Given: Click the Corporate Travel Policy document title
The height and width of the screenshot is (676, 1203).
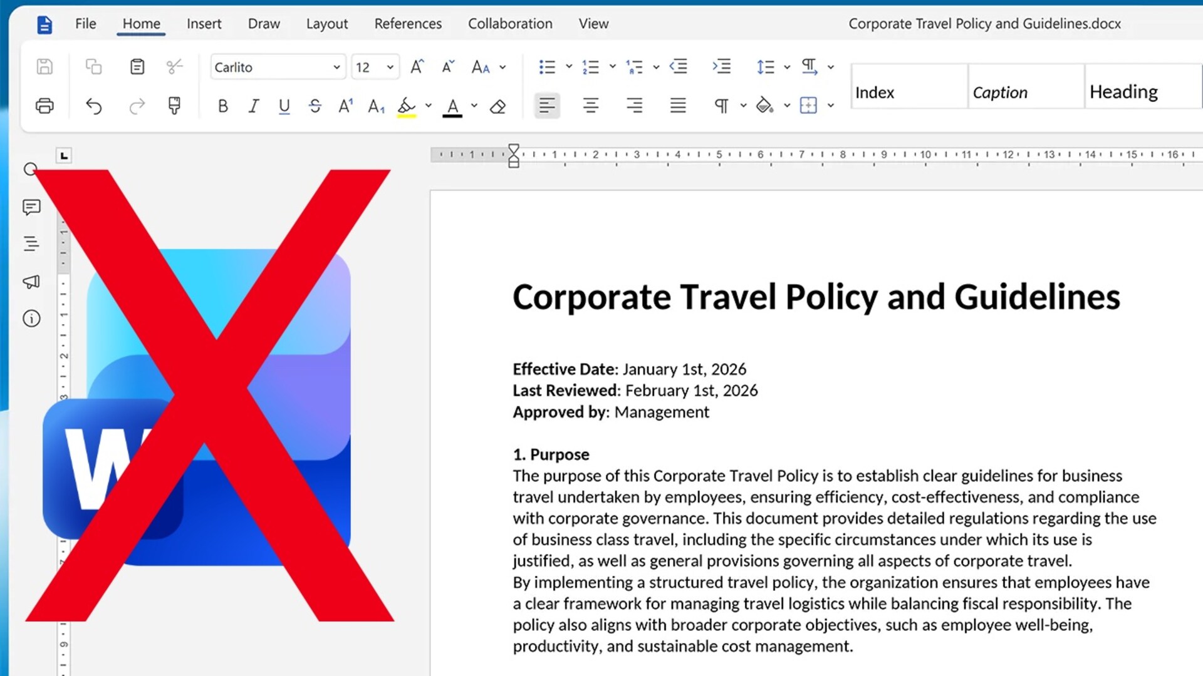Looking at the screenshot, I should pos(816,297).
